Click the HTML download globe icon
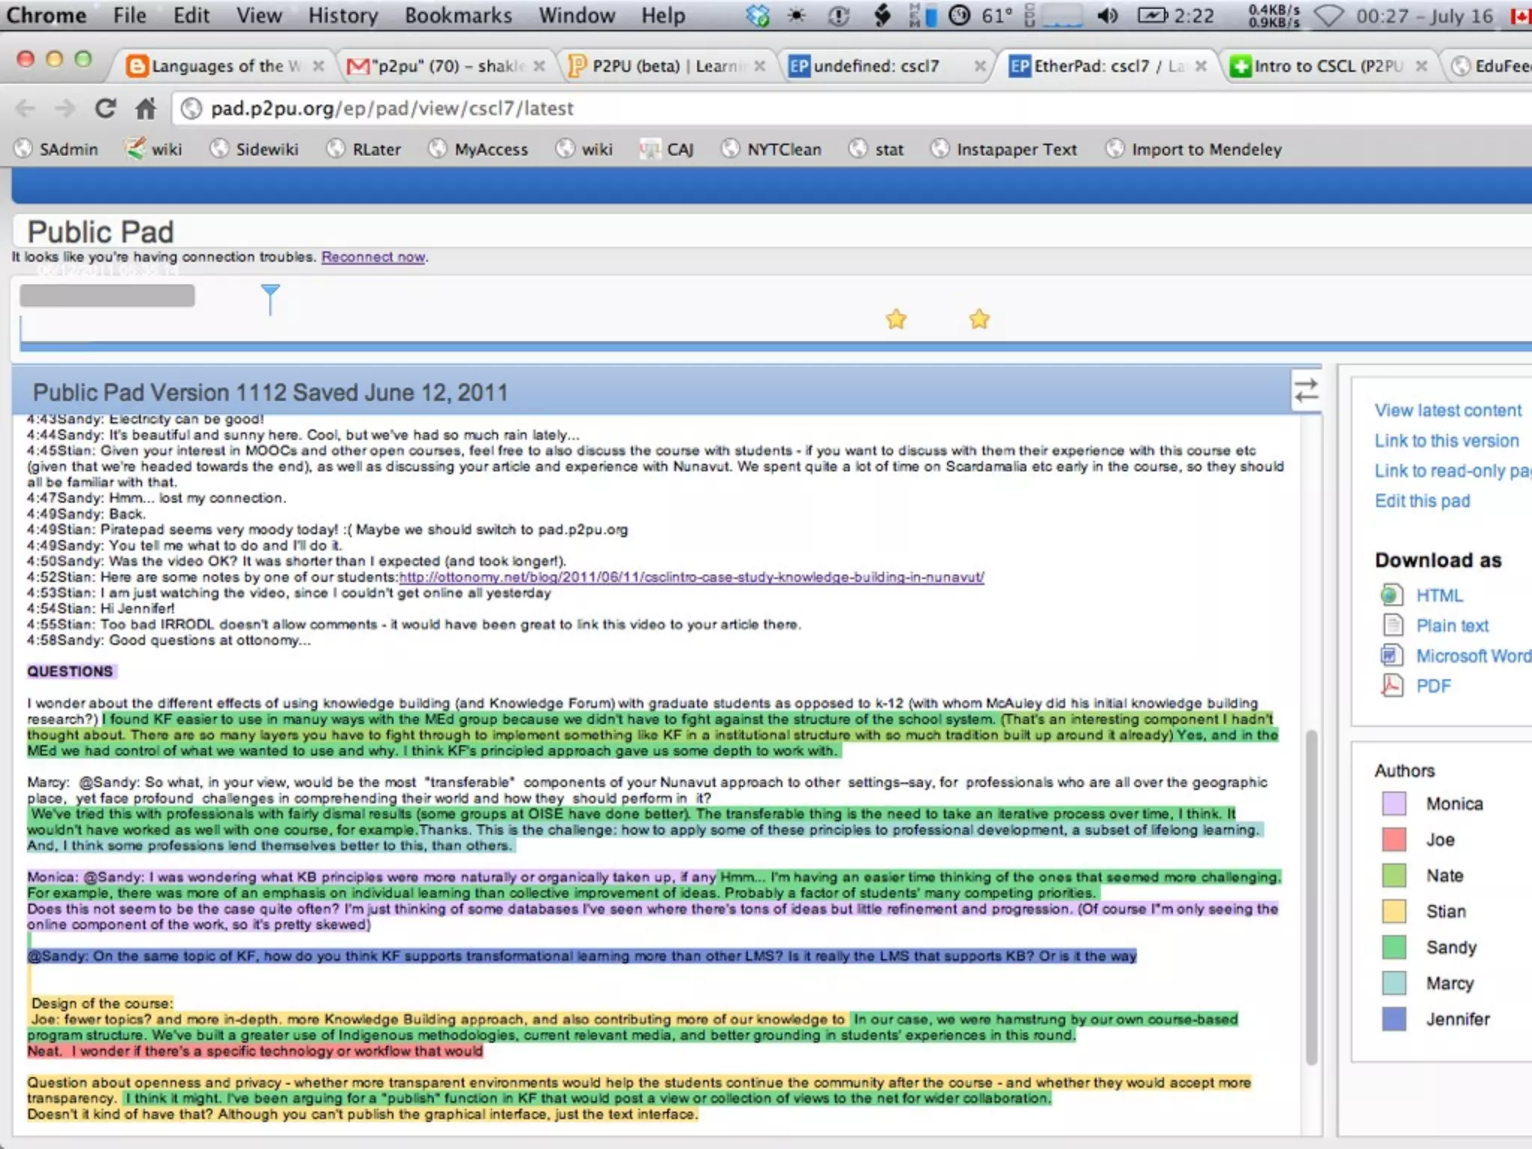The image size is (1532, 1149). [1391, 595]
